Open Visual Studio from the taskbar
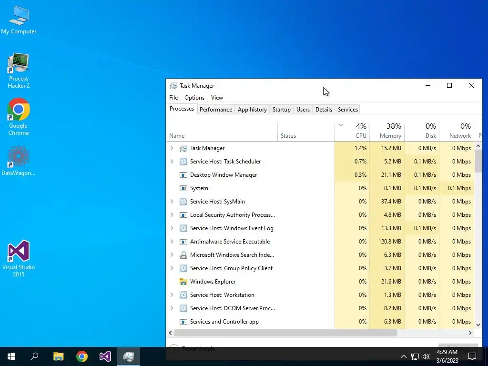The height and width of the screenshot is (366, 488). pyautogui.click(x=105, y=356)
